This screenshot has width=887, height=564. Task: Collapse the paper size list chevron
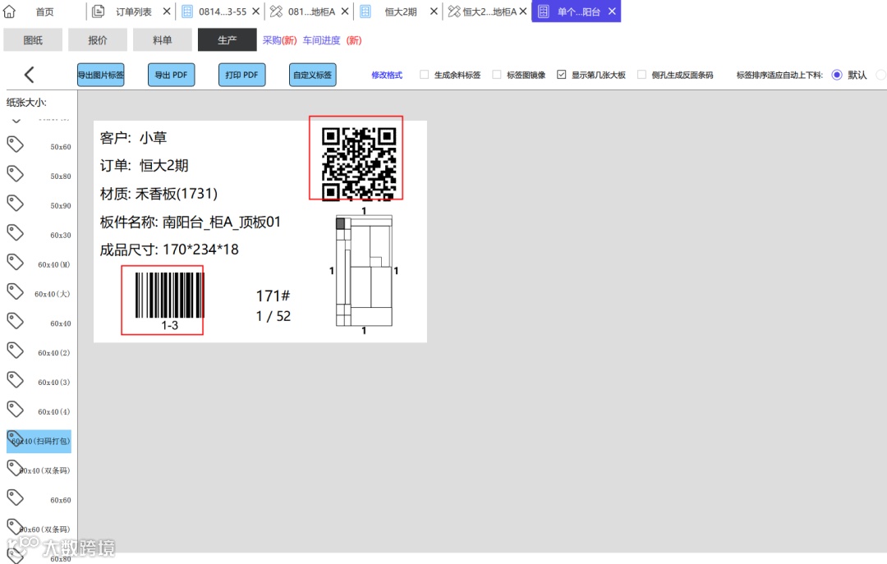click(x=16, y=121)
